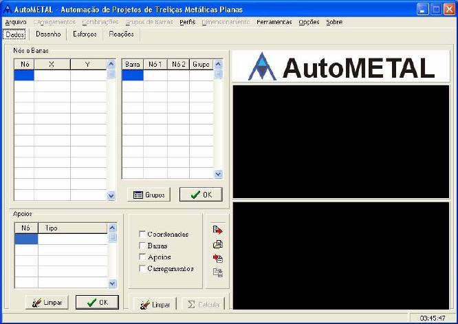458x324 pixels.
Task: Click the AutoMETAL icon in the title bar
Action: (x=7, y=10)
